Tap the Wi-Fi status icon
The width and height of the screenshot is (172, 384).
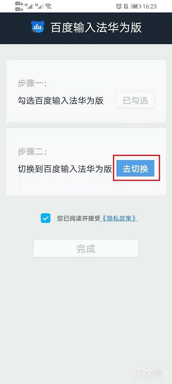[49, 6]
